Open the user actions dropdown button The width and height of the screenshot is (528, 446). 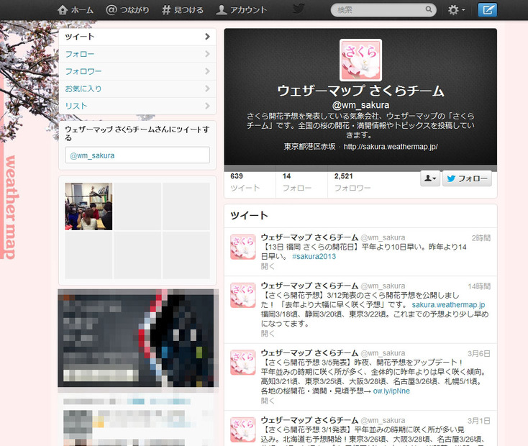point(430,178)
